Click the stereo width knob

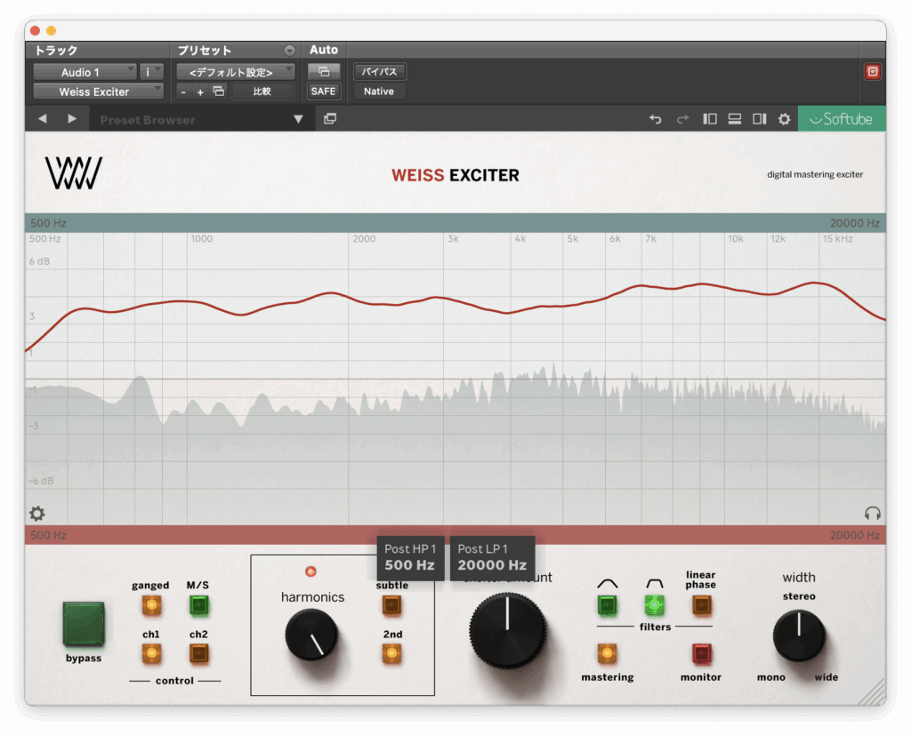coord(799,635)
